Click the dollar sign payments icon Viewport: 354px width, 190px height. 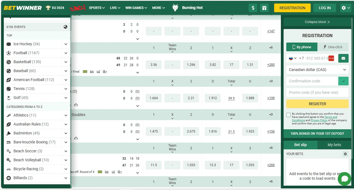(x=253, y=8)
